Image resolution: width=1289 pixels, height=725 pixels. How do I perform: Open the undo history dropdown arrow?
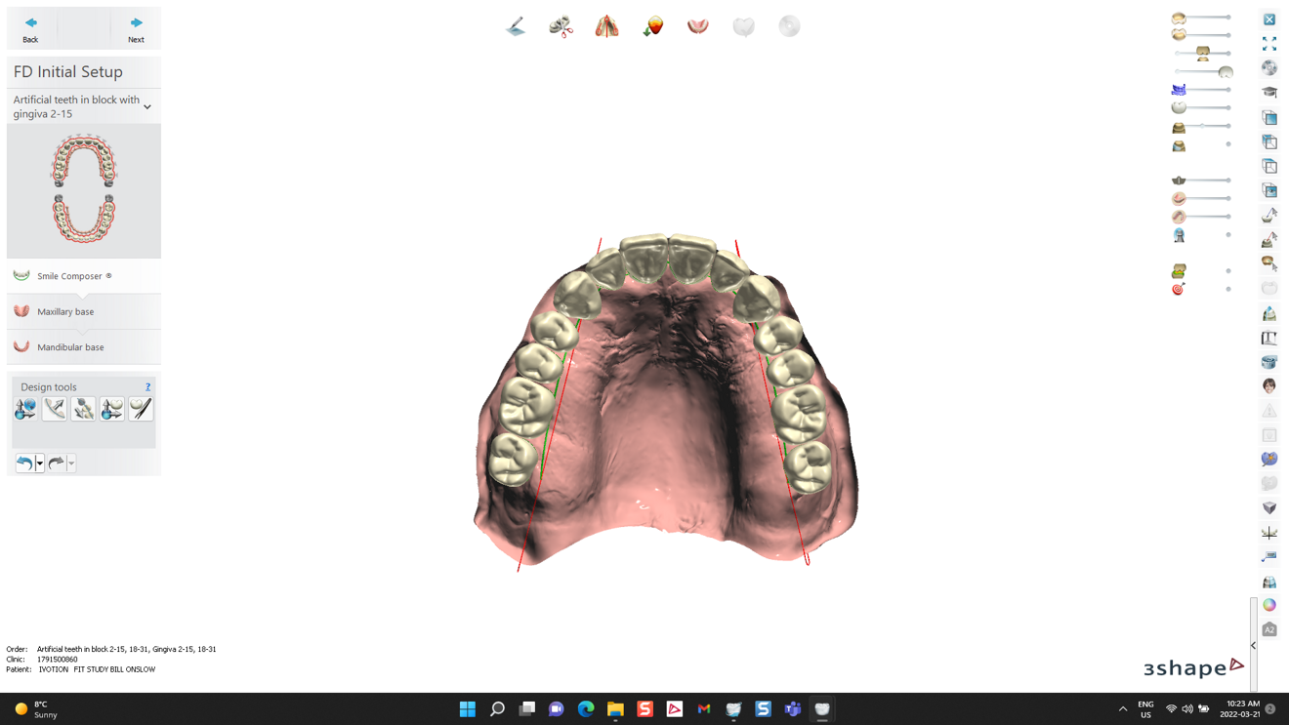(x=40, y=463)
